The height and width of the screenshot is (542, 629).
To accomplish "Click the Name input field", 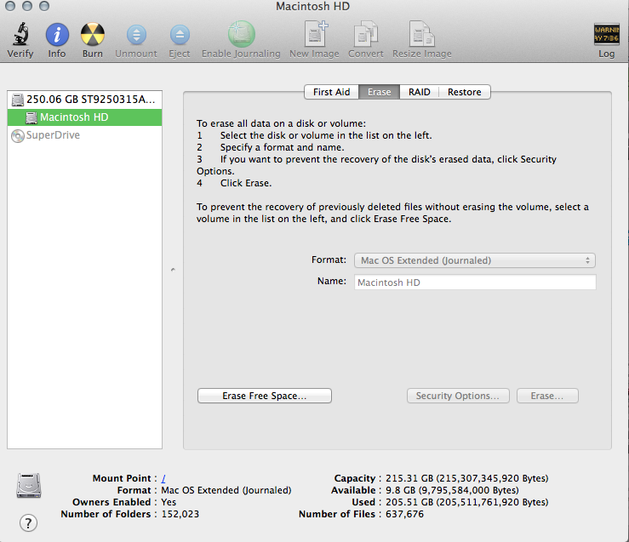I will (x=475, y=282).
